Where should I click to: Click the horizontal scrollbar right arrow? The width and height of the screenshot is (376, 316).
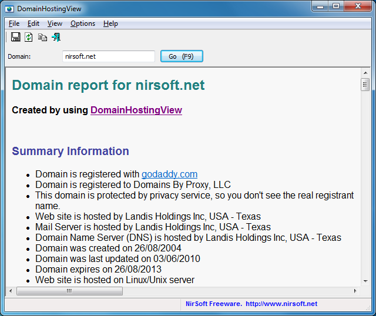(355, 291)
